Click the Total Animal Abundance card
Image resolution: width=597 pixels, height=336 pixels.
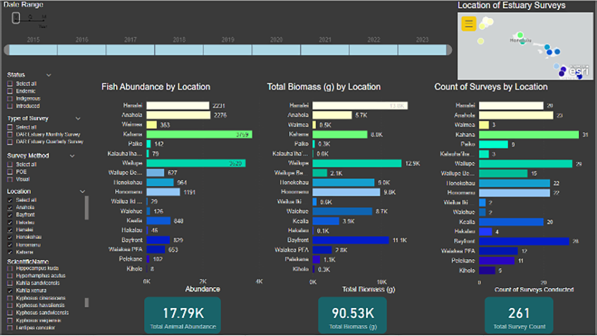coord(182,315)
